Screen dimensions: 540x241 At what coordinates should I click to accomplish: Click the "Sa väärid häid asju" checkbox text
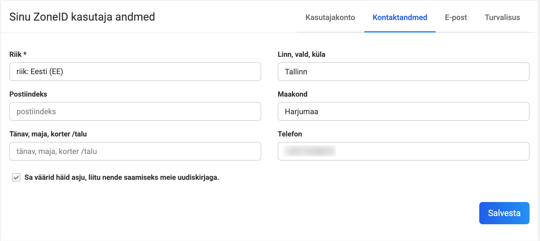click(x=122, y=178)
